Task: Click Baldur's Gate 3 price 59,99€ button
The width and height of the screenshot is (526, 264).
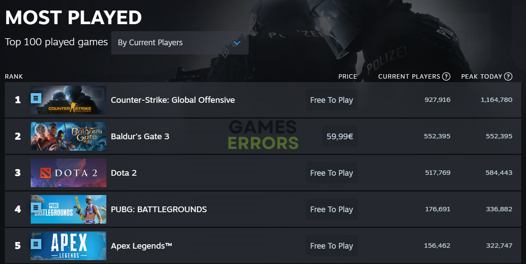Action: (x=340, y=136)
